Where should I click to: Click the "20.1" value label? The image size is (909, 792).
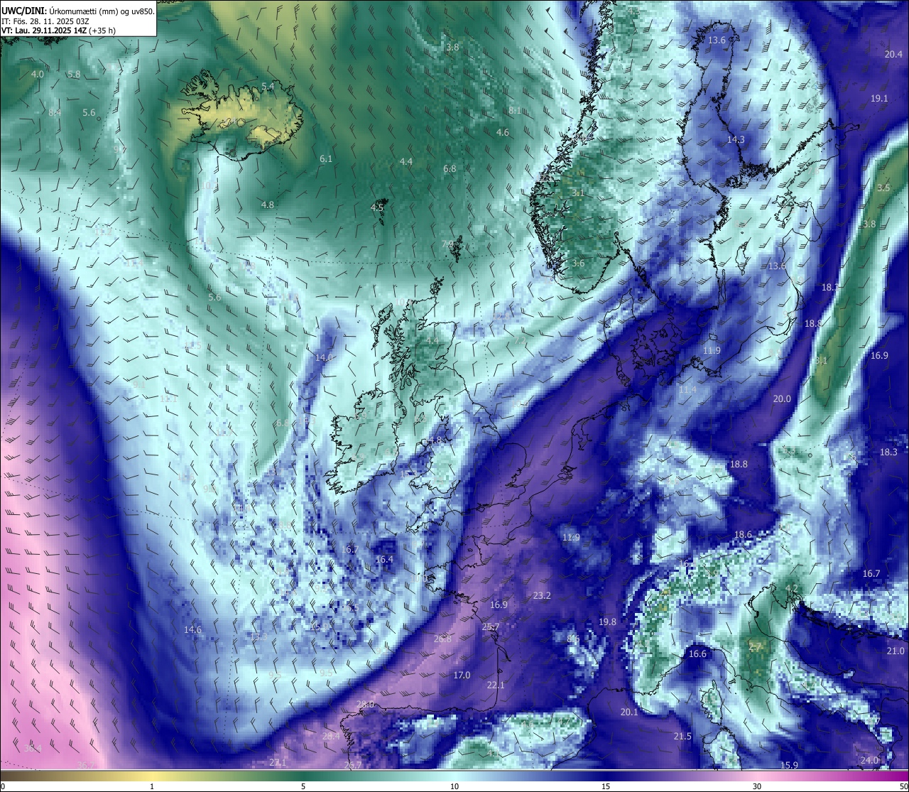tap(629, 712)
